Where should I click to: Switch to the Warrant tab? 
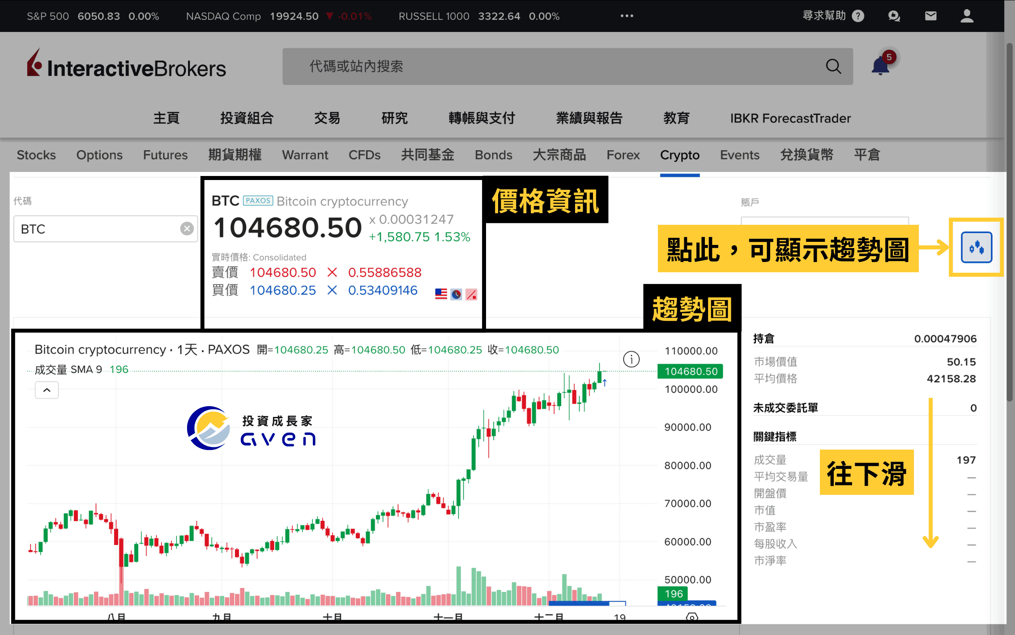[x=305, y=155]
